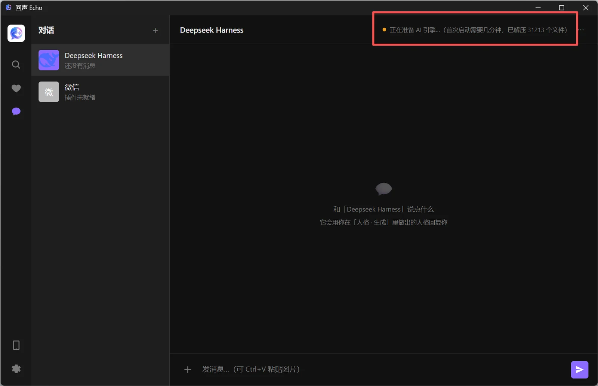Screen dimensions: 598x386
Task: Click the Echo app logo in sidebar
Action: 16,33
